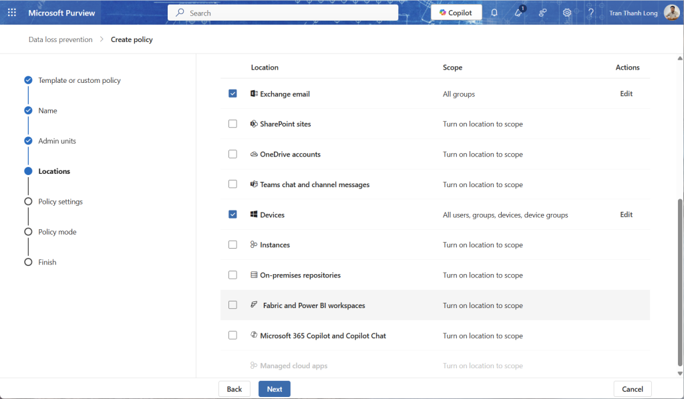Screen dimensions: 684x399
Task: Open the app launcher waffle icon
Action: tap(11, 13)
